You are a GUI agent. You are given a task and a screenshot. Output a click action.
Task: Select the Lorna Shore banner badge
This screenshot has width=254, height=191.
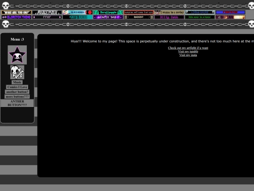coord(200,12)
